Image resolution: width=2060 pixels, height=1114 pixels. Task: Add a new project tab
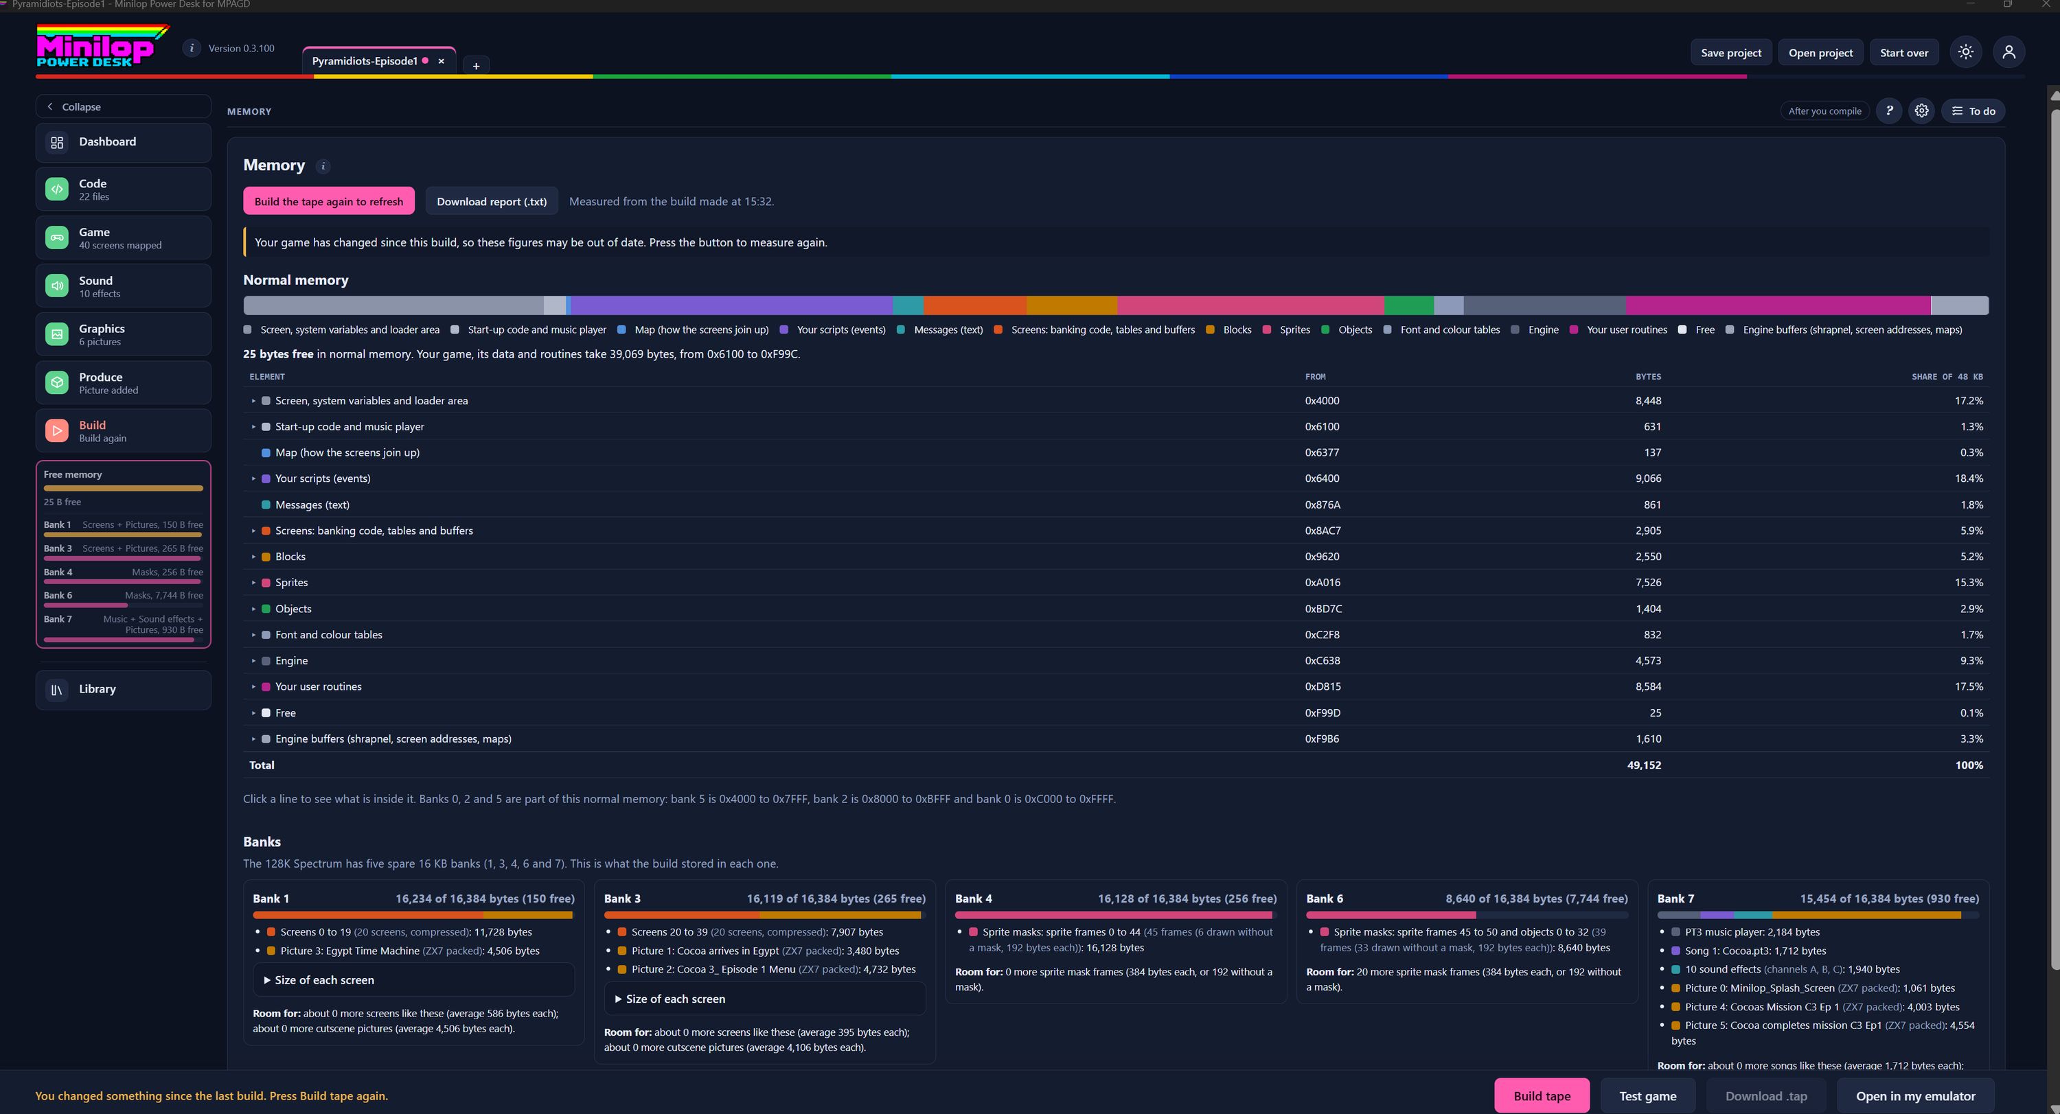click(x=476, y=65)
